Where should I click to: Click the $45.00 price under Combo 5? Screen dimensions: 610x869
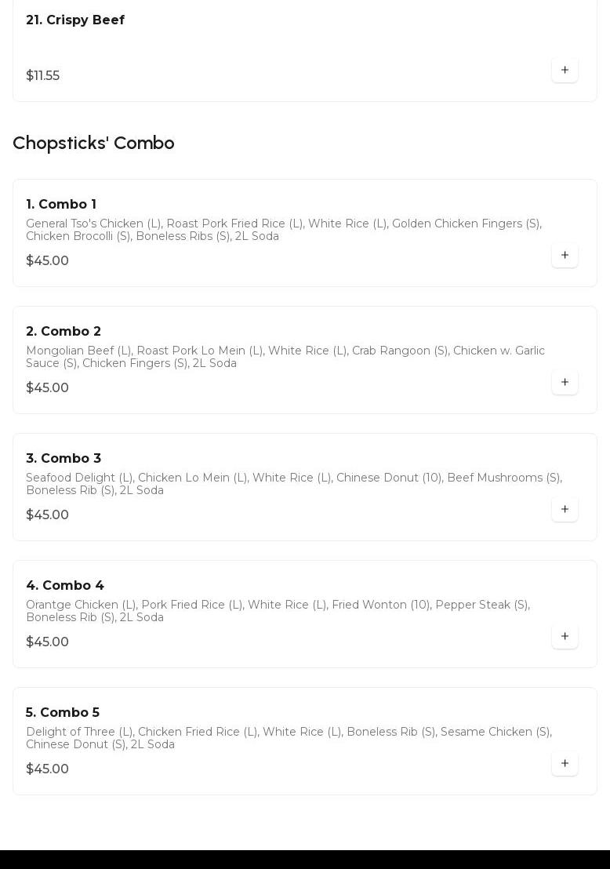coord(48,769)
